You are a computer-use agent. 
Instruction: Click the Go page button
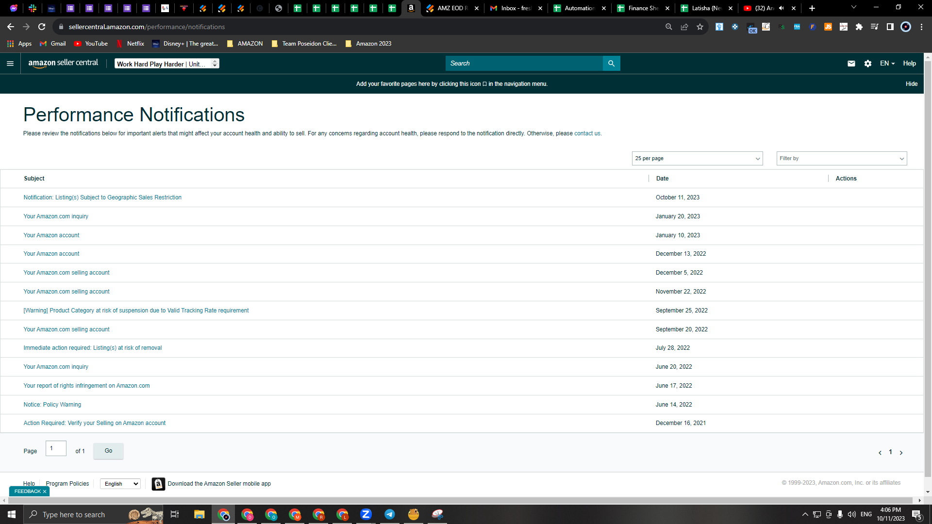point(108,451)
